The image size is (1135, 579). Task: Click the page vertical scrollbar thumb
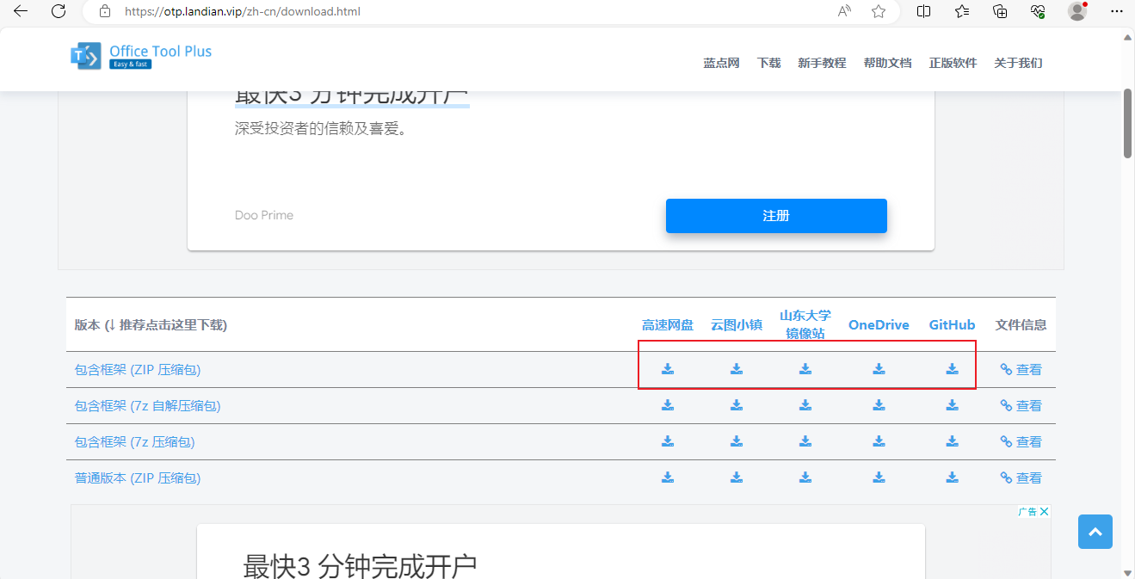click(1127, 122)
